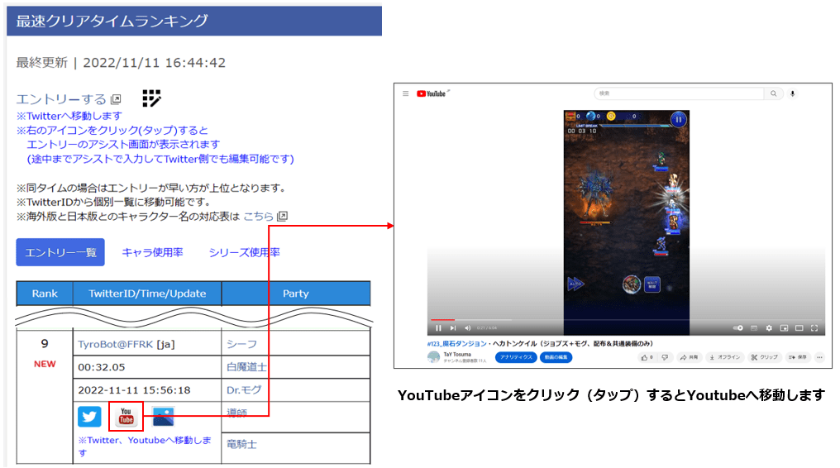
Task: Skip to the next video
Action: click(x=452, y=328)
